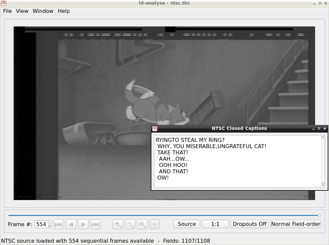The width and height of the screenshot is (329, 245).
Task: Decrement the frame number spinner down arrow
Action: [50, 226]
